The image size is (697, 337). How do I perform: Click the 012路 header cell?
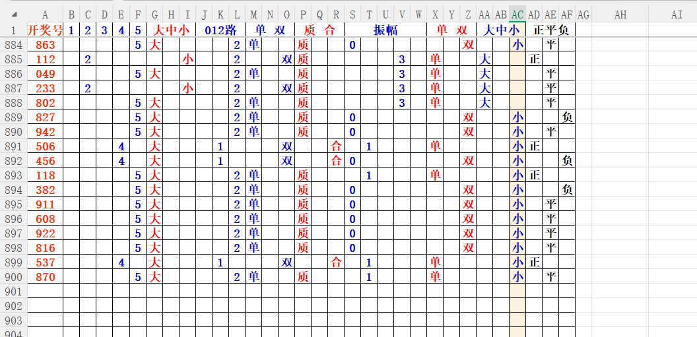(220, 30)
